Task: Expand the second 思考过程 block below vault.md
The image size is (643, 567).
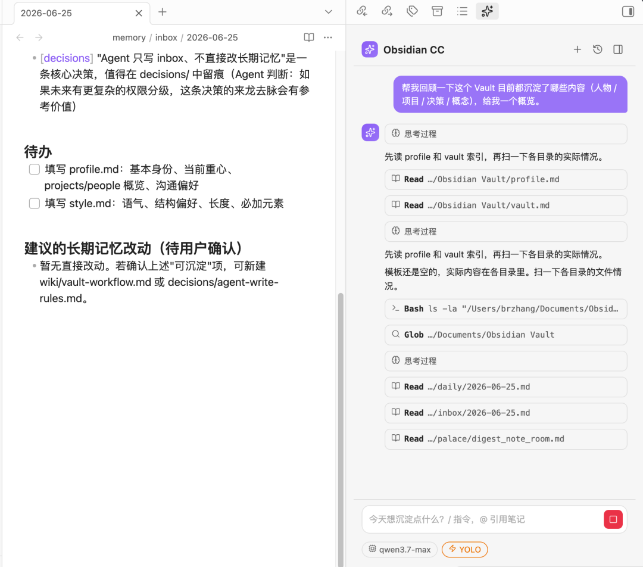Action: pos(505,232)
